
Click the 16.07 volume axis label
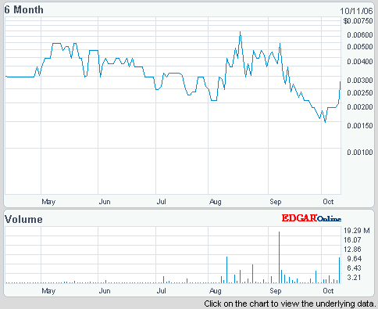pyautogui.click(x=352, y=240)
